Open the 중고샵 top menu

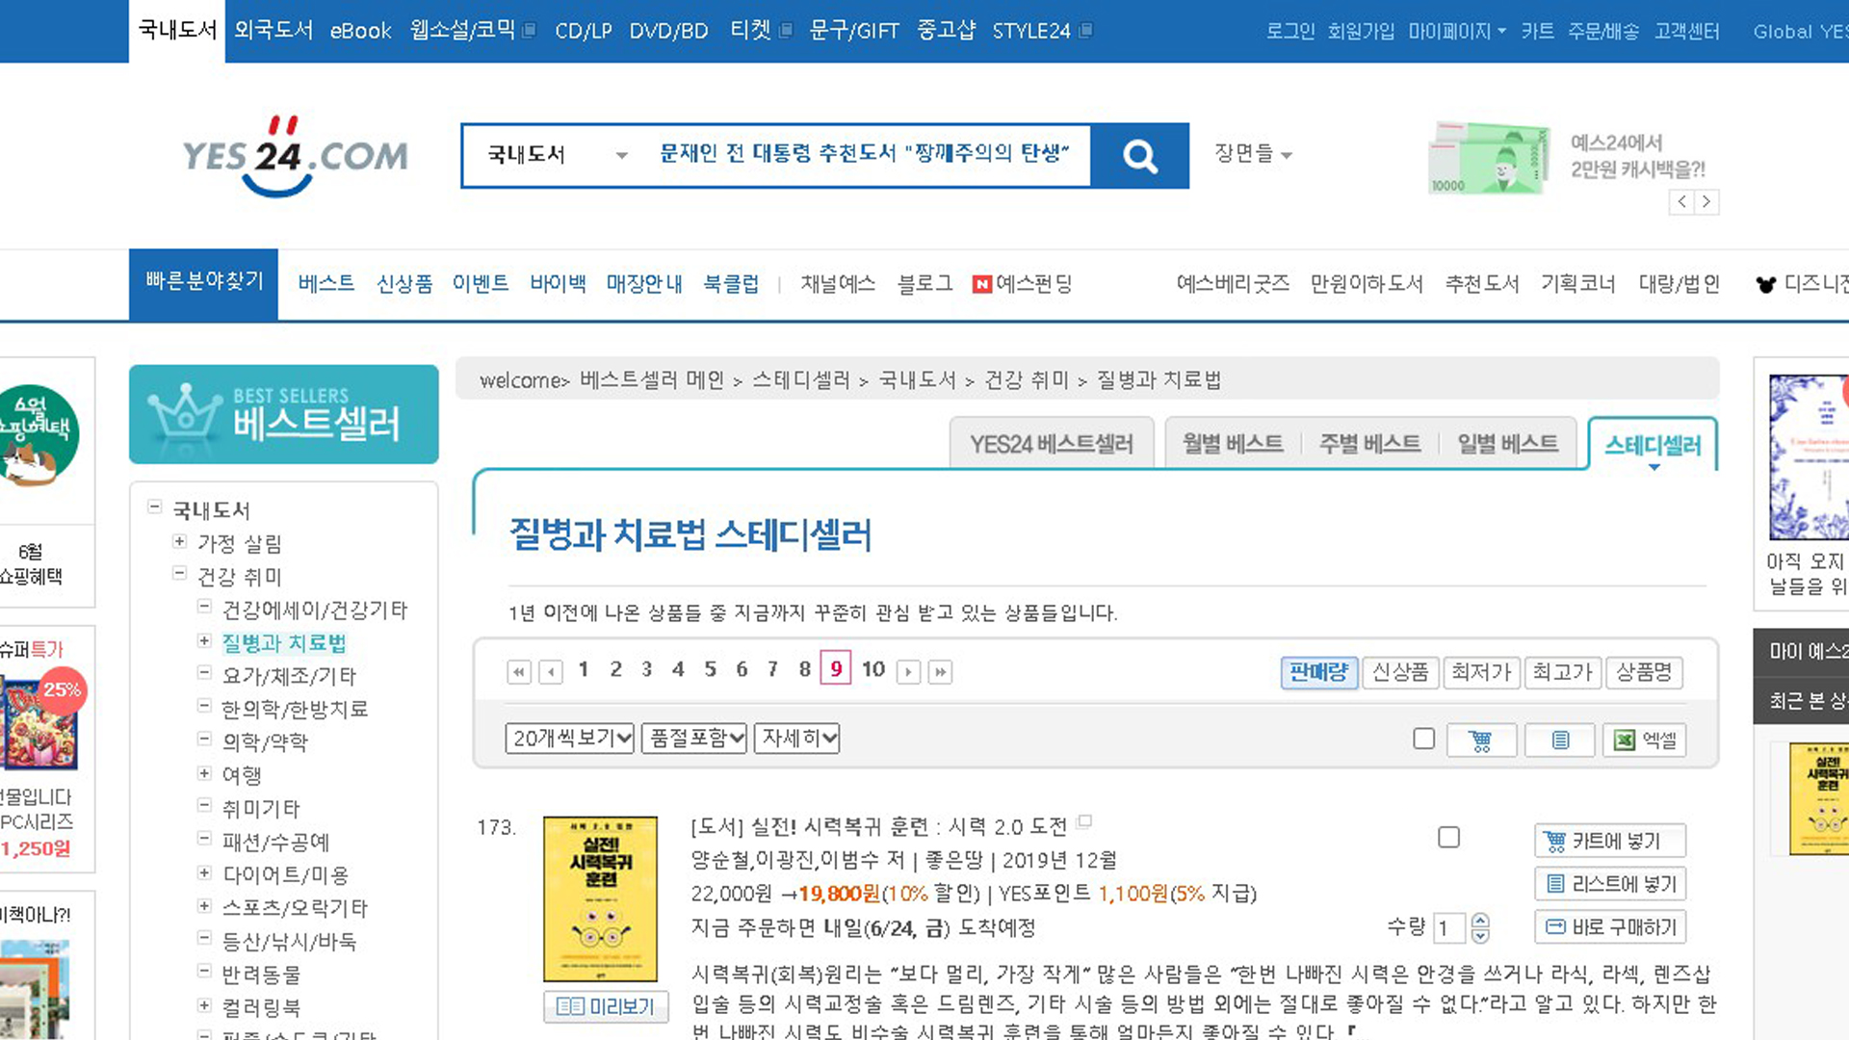pos(946,31)
